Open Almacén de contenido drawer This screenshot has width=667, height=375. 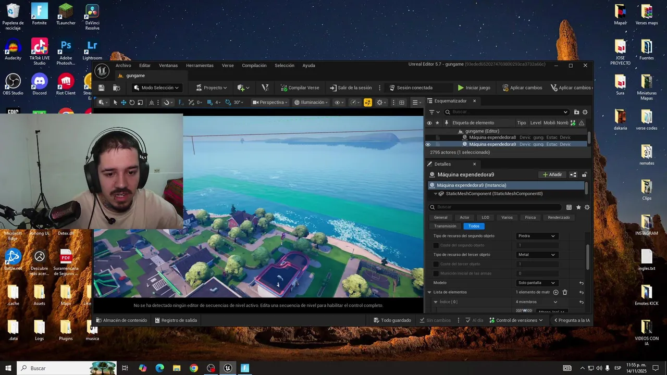pyautogui.click(x=121, y=320)
